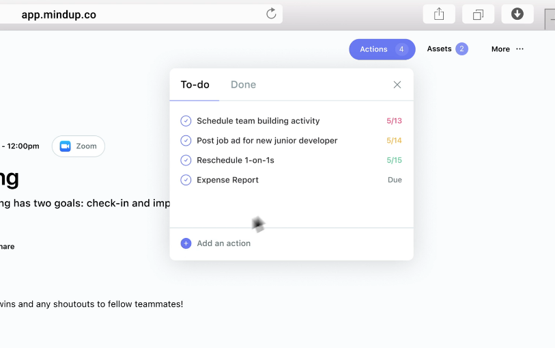Click the app.mindup.co address bar
The image size is (555, 348).
(141, 14)
